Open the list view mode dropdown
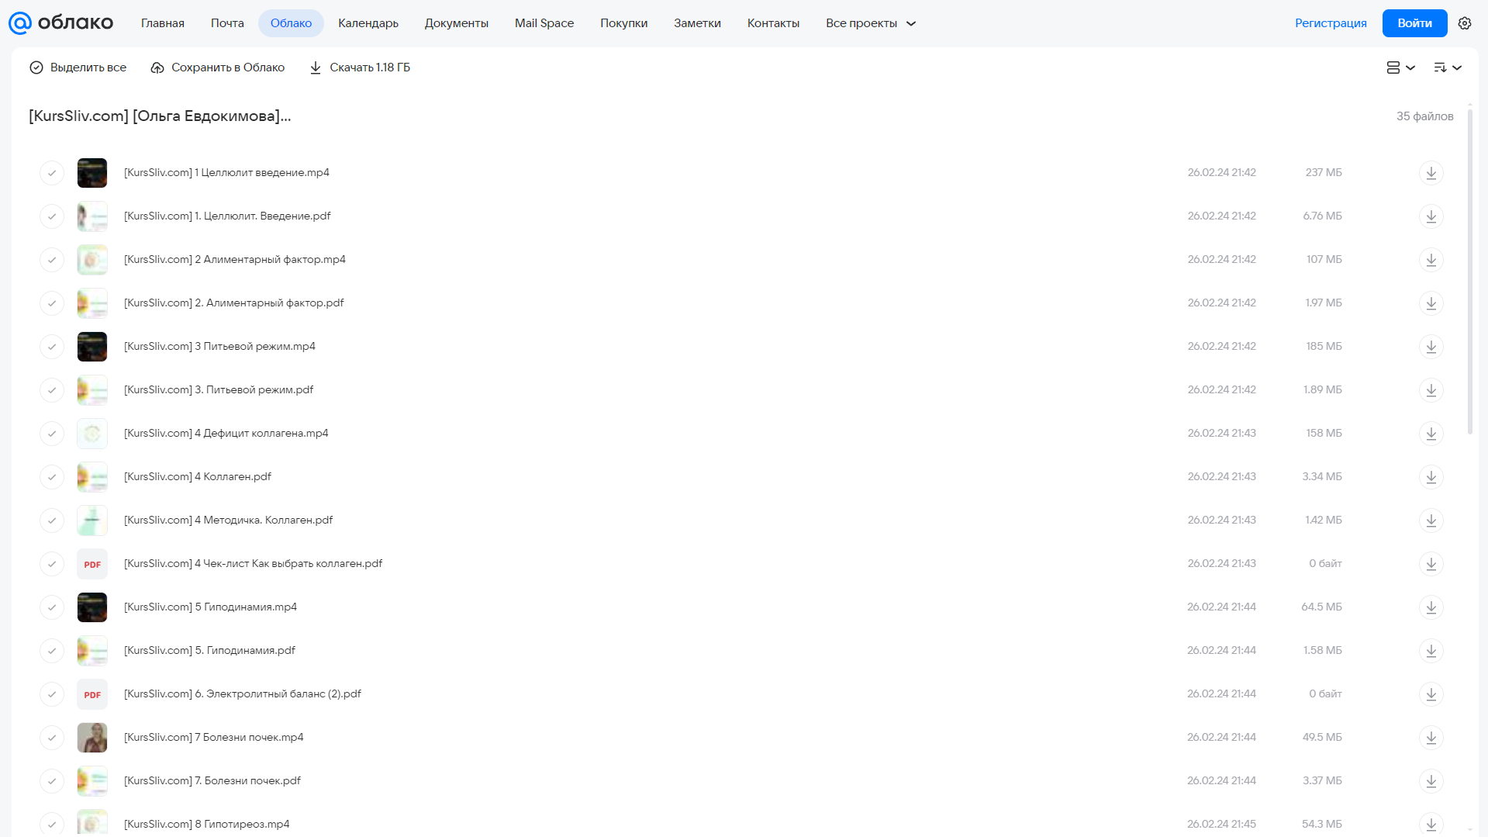Image resolution: width=1488 pixels, height=837 pixels. pos(1400,67)
